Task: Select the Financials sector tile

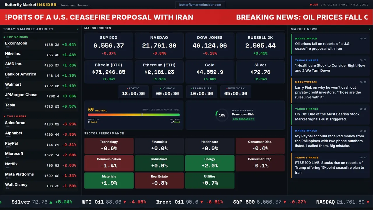Action: (159, 146)
